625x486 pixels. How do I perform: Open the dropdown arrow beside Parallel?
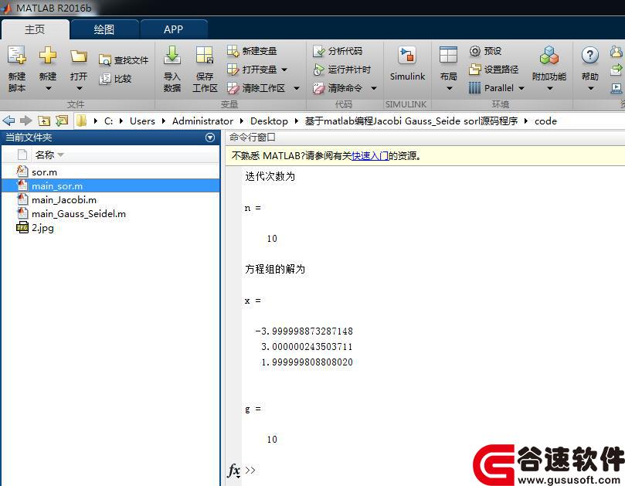[x=521, y=88]
